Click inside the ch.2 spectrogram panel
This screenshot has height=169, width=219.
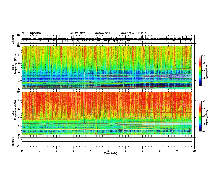[x=106, y=113]
